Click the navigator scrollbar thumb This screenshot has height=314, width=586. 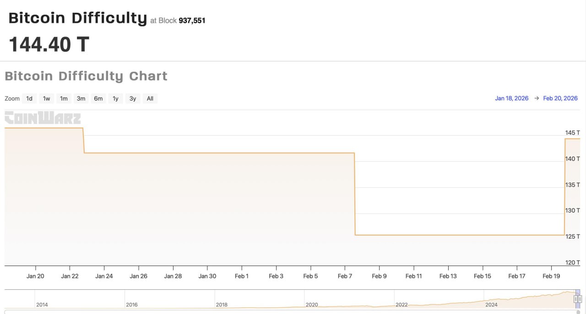(578, 312)
